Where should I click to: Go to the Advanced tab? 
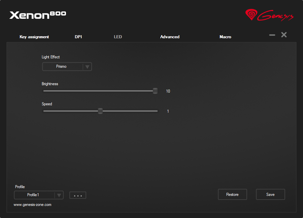[170, 37]
